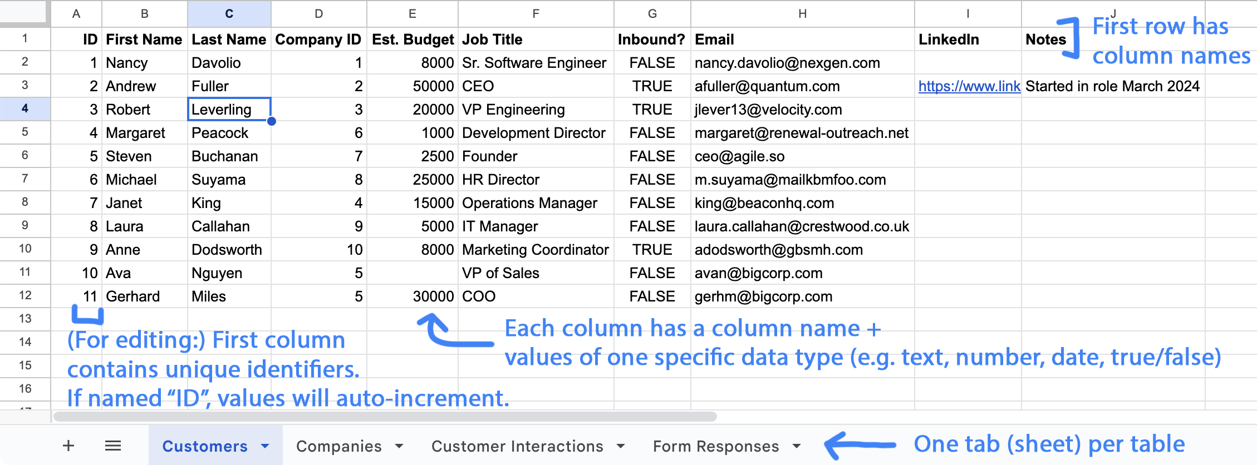Select column header H containing Email
The width and height of the screenshot is (1257, 465).
coord(802,14)
